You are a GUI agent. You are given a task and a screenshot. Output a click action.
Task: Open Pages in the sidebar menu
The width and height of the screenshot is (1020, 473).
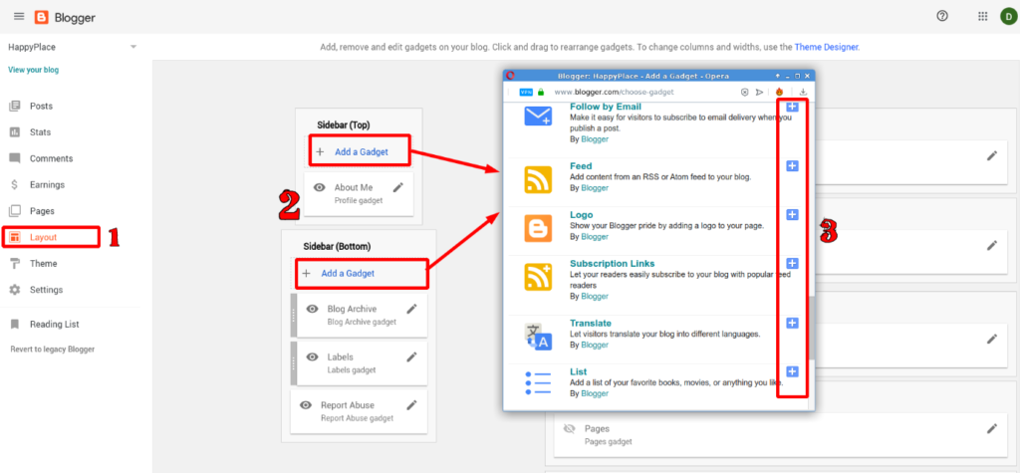(42, 211)
